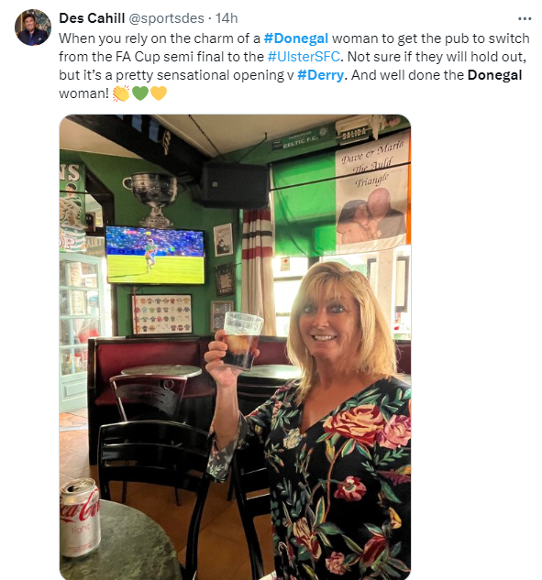Open the tweet via 14h timestamp
The width and height of the screenshot is (542, 580).
[227, 18]
